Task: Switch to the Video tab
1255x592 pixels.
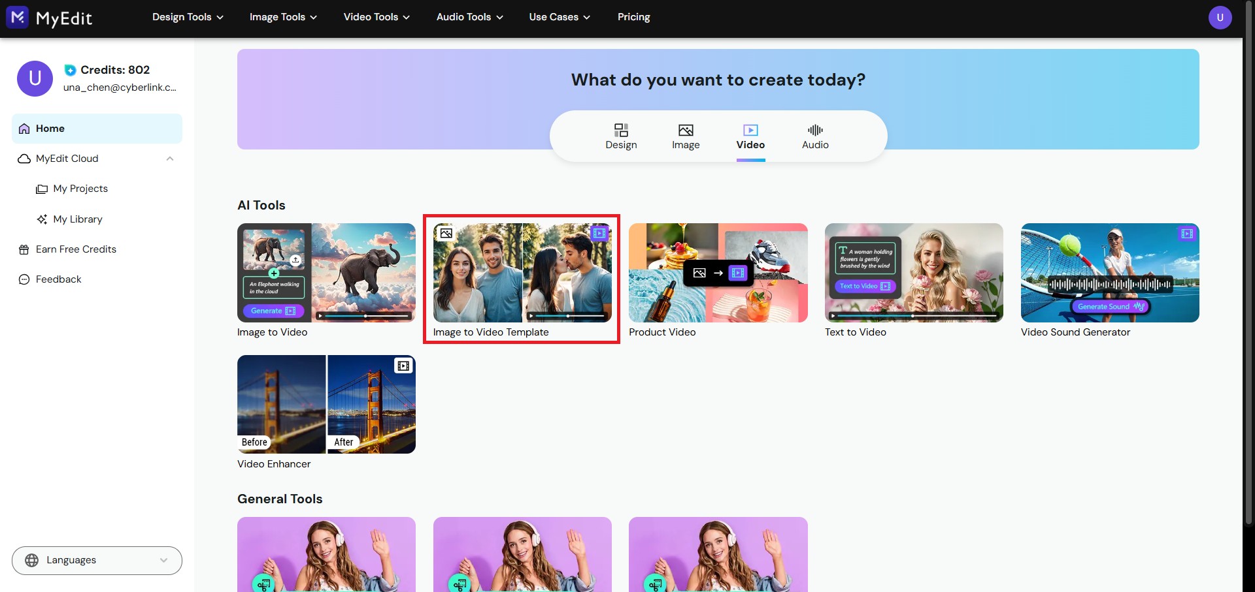Action: [750, 136]
